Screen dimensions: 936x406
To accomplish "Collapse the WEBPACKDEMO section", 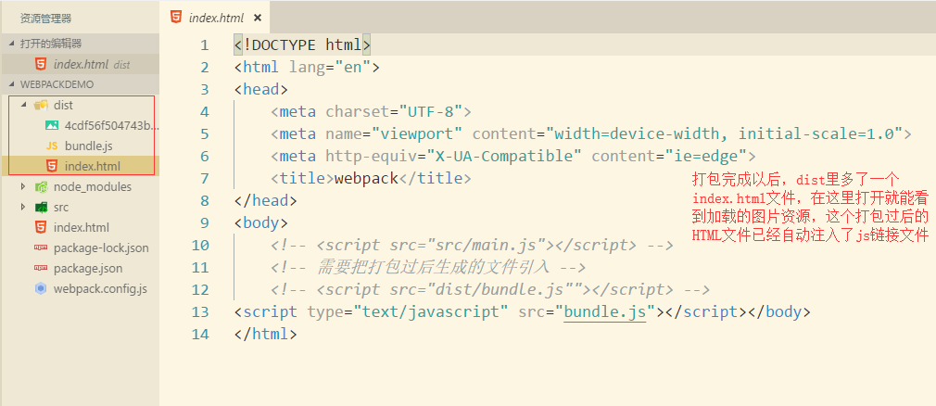I will [12, 84].
